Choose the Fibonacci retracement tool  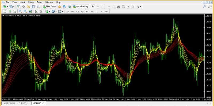123,6
